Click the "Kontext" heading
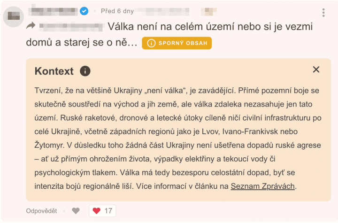This screenshot has width=338, height=223. 54,71
